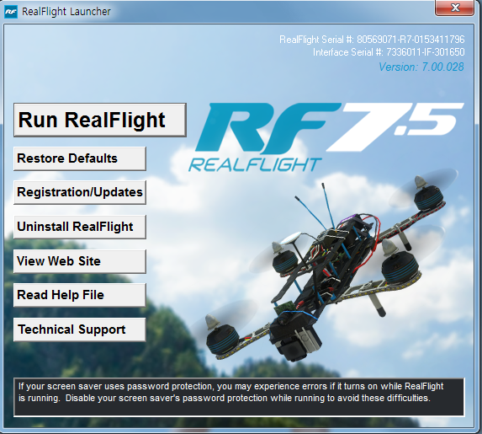The width and height of the screenshot is (482, 434).
Task: Open the Read Help File option
Action: coord(80,295)
